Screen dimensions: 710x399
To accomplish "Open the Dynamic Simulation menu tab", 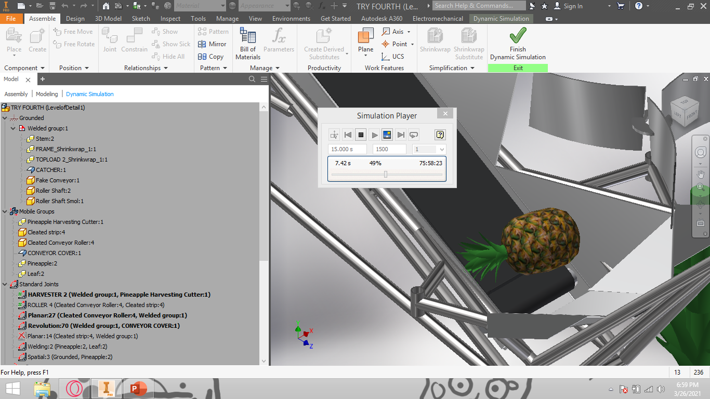I will click(x=501, y=18).
